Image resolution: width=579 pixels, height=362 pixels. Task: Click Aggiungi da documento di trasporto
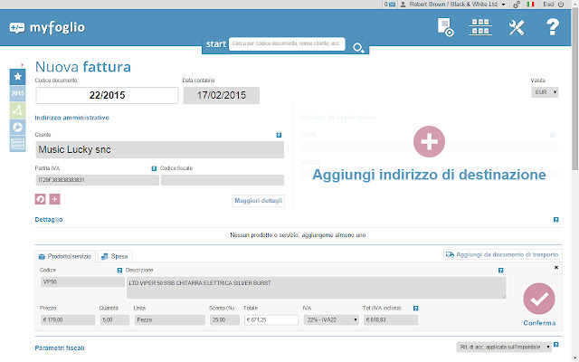[x=502, y=255]
